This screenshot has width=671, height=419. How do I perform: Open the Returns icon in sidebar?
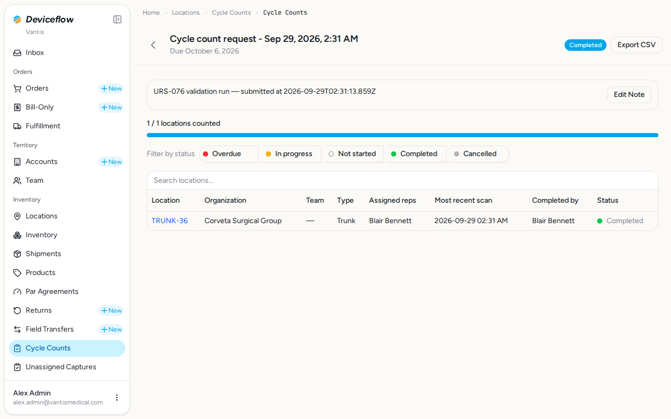pos(17,311)
